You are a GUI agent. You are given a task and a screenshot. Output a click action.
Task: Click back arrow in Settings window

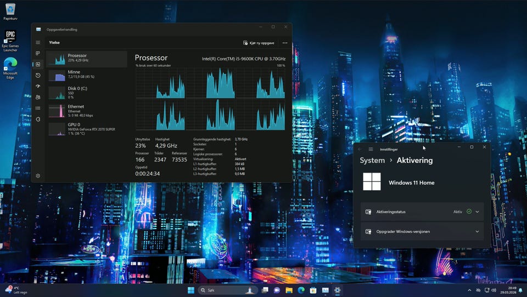[x=360, y=150]
